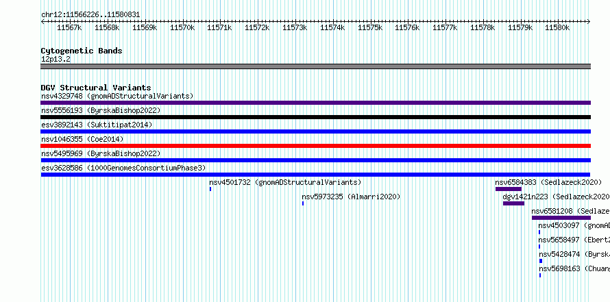Open the nsv5556193 ByrskaBishop2022 label
Image resolution: width=610 pixels, height=302 pixels.
[101, 110]
